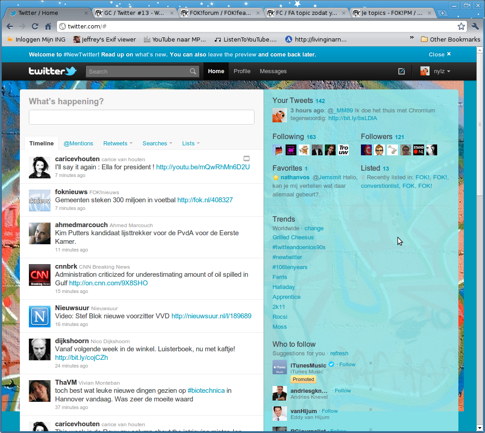Click nylz profile avatar in top bar

click(x=425, y=71)
